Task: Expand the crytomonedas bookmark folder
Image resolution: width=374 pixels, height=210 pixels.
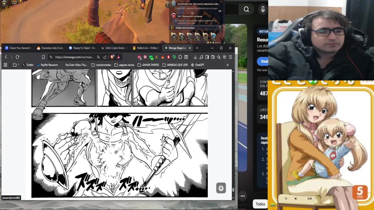Action: (101, 65)
